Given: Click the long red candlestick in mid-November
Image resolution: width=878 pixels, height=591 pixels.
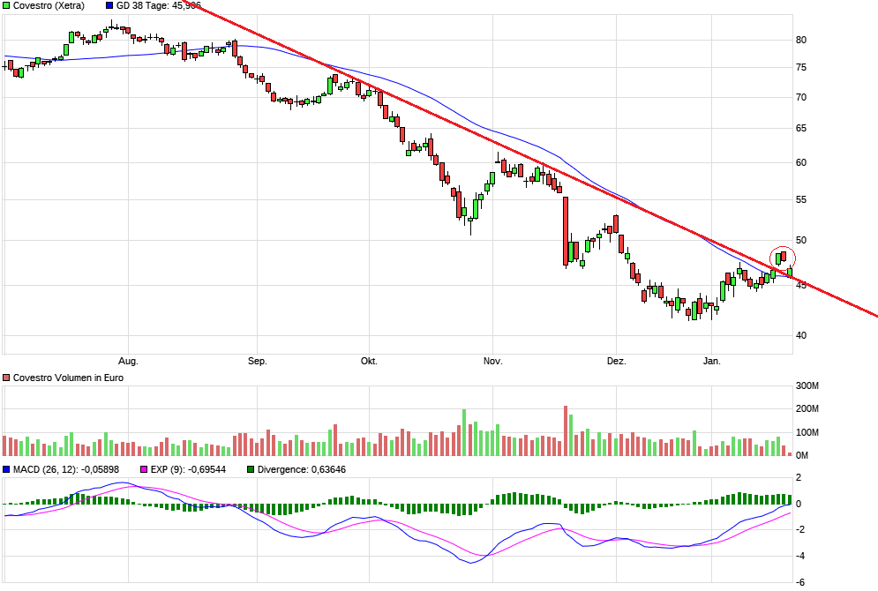Looking at the screenshot, I should (566, 231).
